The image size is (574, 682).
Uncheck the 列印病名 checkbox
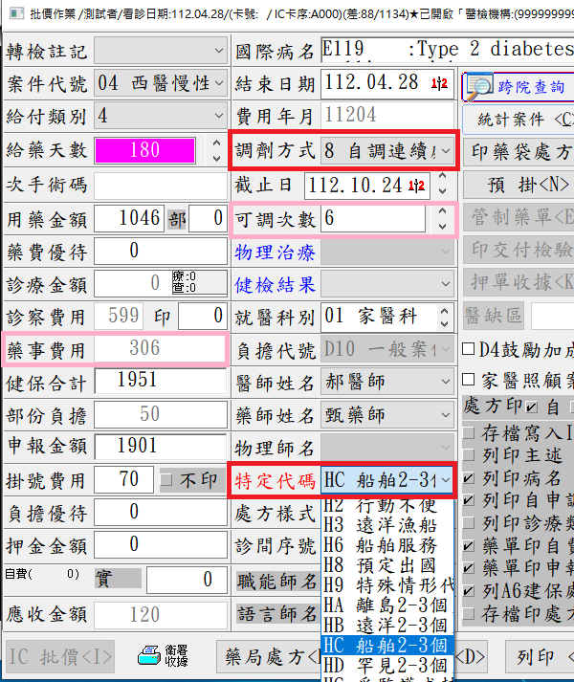[x=468, y=476]
